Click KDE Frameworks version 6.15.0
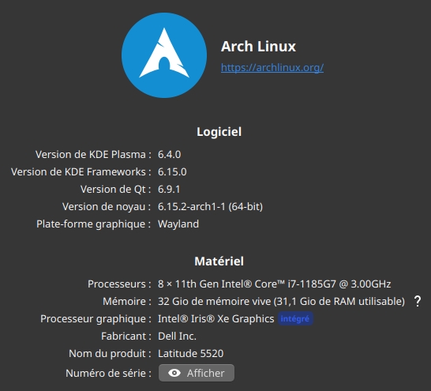The image size is (431, 391). [x=172, y=172]
